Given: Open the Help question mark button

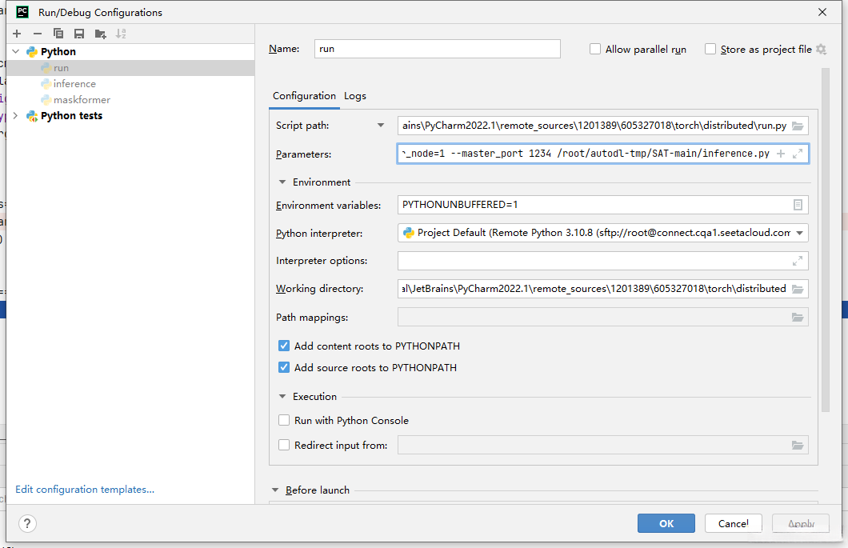Looking at the screenshot, I should click(x=27, y=523).
